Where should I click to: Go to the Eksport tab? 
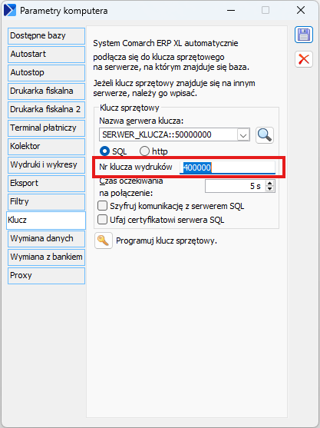tap(46, 183)
